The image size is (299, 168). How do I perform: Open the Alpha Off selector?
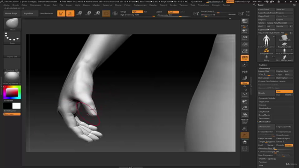(x=12, y=51)
